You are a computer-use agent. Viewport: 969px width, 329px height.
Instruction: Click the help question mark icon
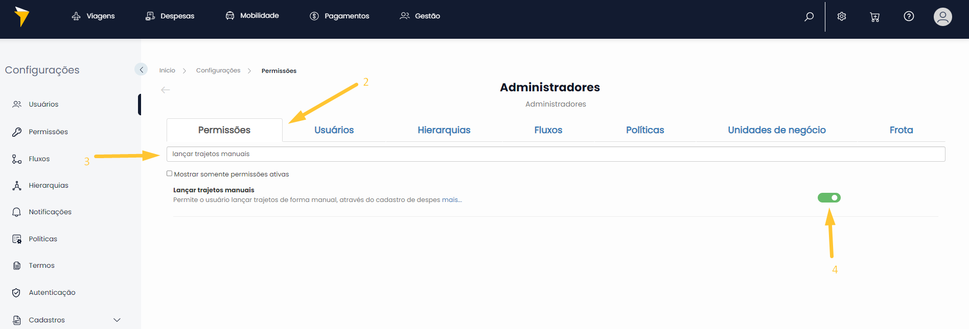coord(909,16)
